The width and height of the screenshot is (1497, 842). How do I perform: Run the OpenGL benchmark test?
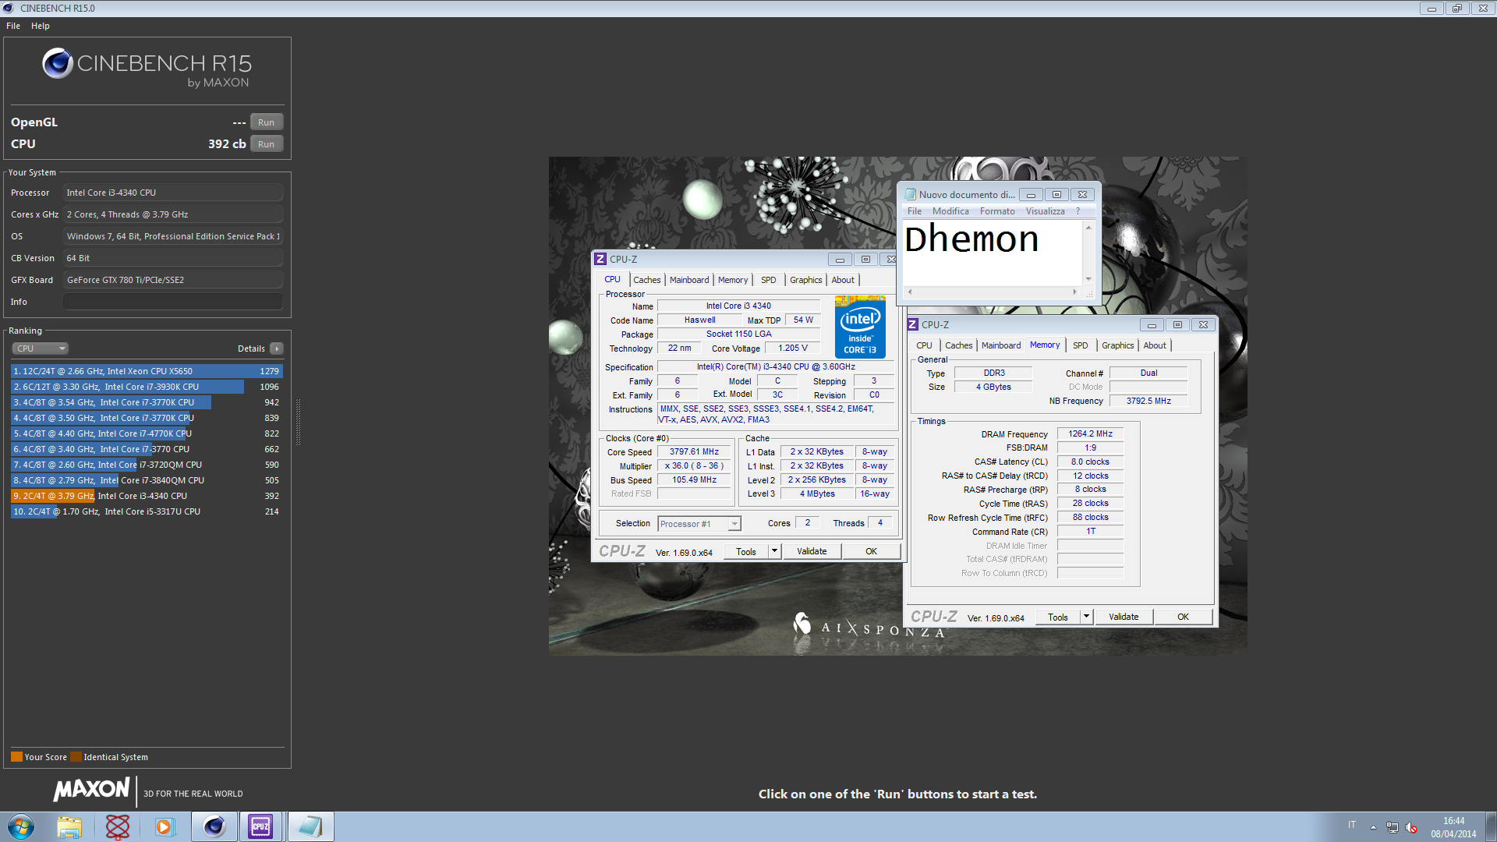(266, 122)
